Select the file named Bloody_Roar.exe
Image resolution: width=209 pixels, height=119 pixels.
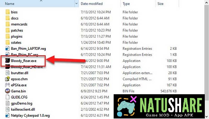click(x=24, y=61)
